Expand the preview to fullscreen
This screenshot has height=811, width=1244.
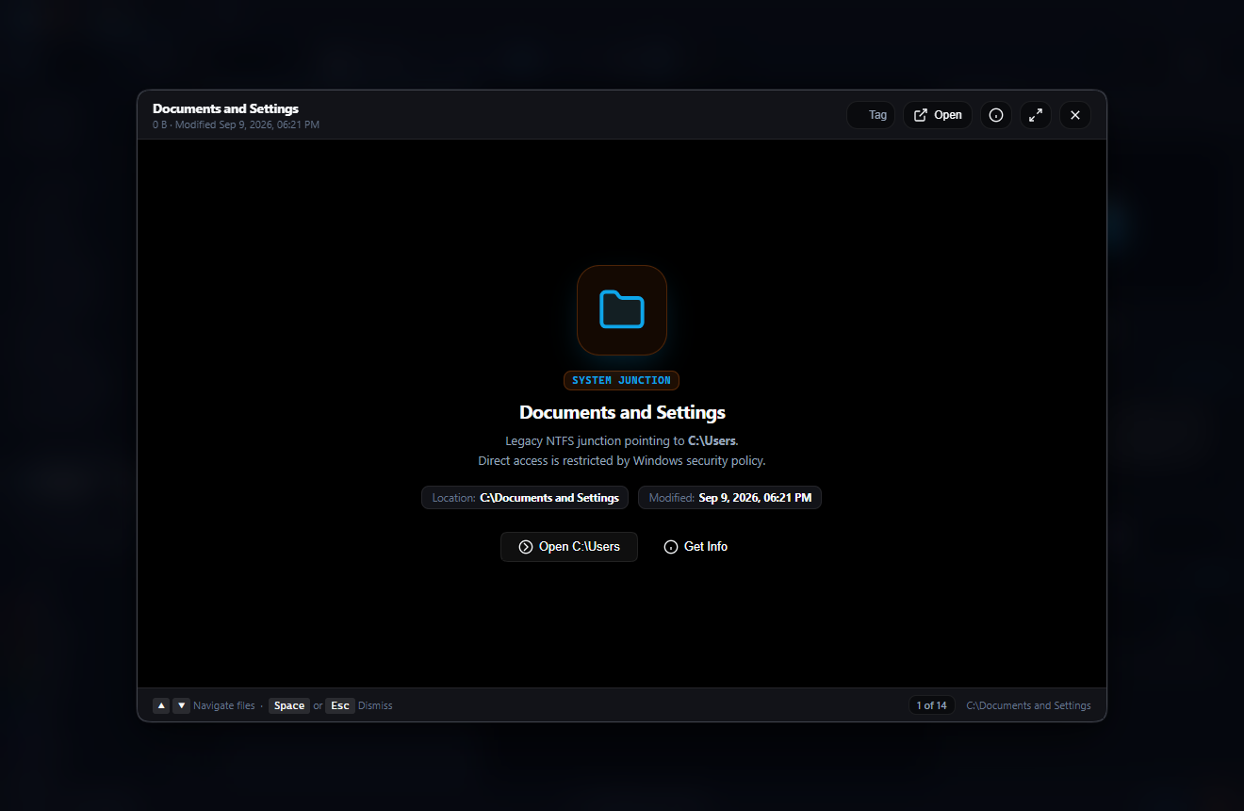(x=1036, y=115)
